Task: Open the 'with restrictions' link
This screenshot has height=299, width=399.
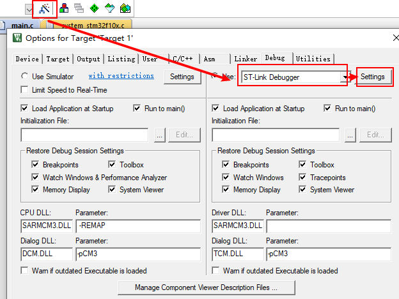Action: coord(121,76)
